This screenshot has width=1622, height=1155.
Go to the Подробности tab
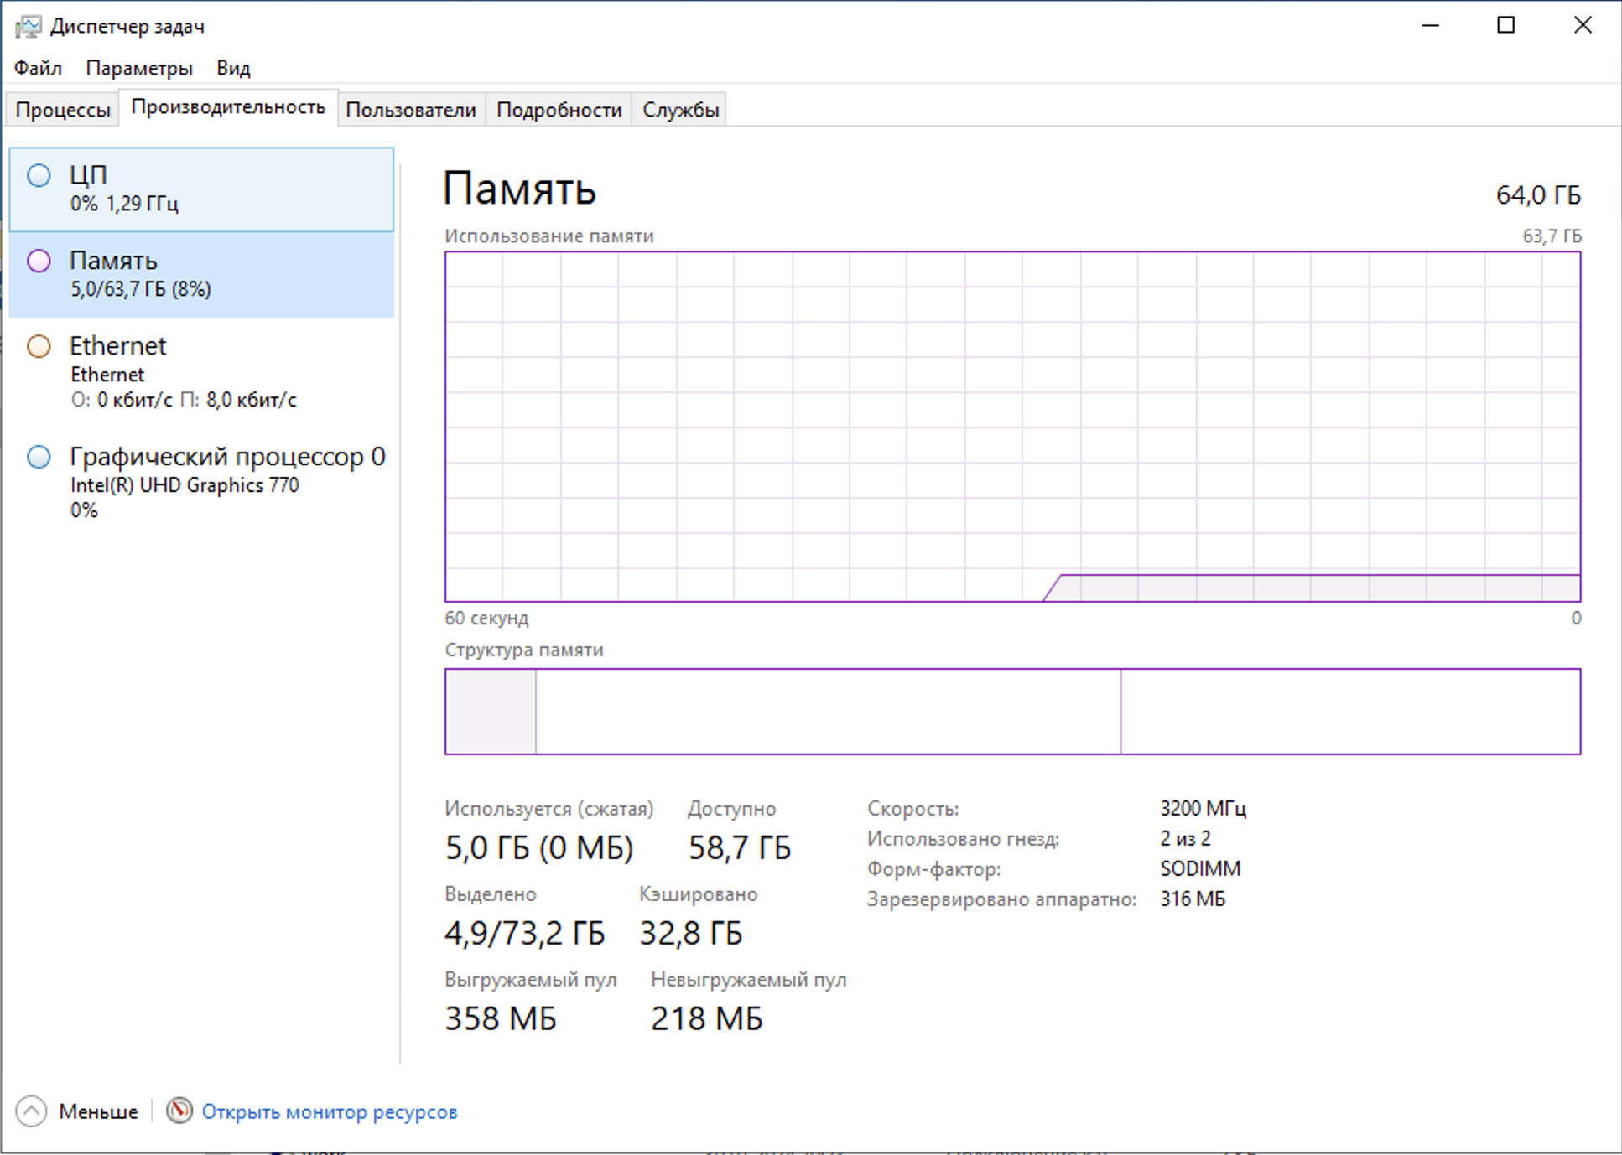(559, 110)
